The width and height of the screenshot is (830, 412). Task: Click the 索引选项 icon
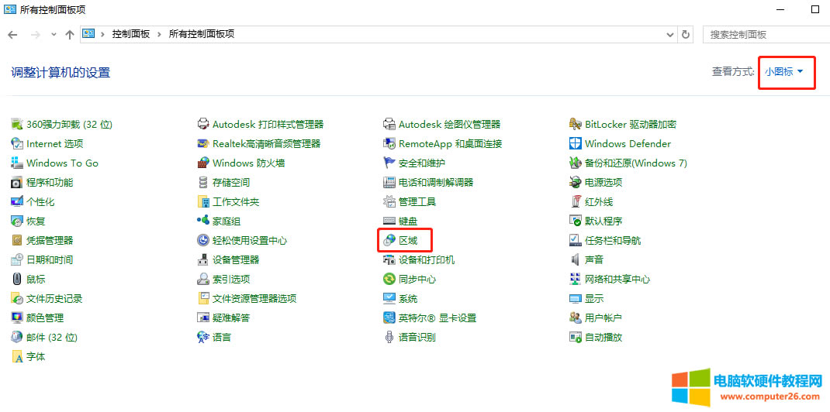pos(203,280)
